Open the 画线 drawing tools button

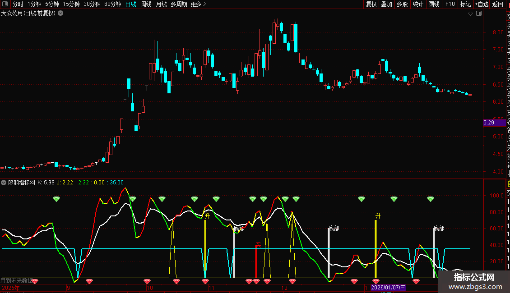[x=434, y=4]
